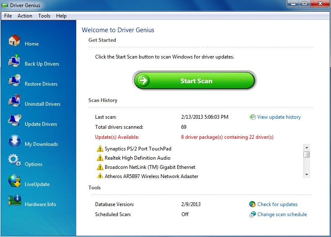331x237 pixels.
Task: Select Uninstall Drivers label
Action: [x=43, y=104]
